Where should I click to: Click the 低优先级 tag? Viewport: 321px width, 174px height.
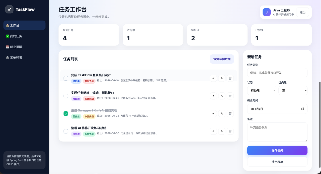point(89,134)
